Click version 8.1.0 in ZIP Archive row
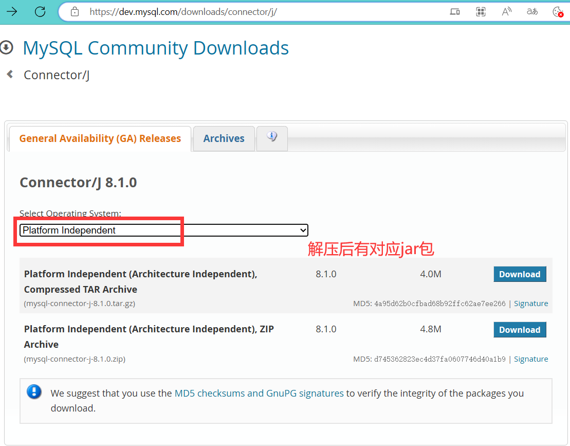 326,329
